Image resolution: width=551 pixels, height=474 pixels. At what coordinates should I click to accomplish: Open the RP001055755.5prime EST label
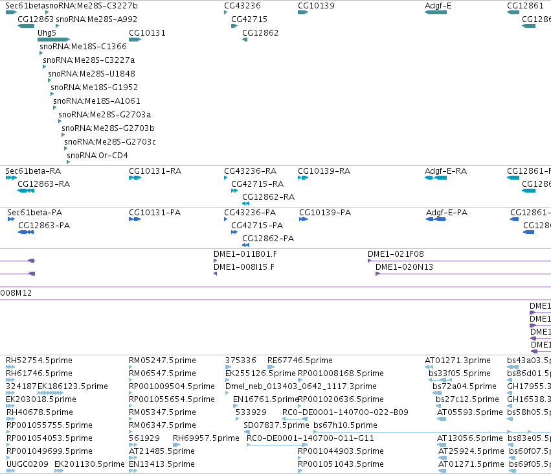tap(49, 425)
